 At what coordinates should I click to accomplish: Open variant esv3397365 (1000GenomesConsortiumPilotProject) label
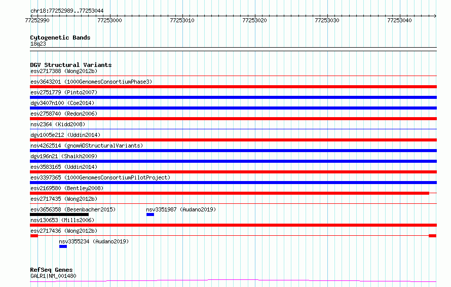click(x=100, y=177)
